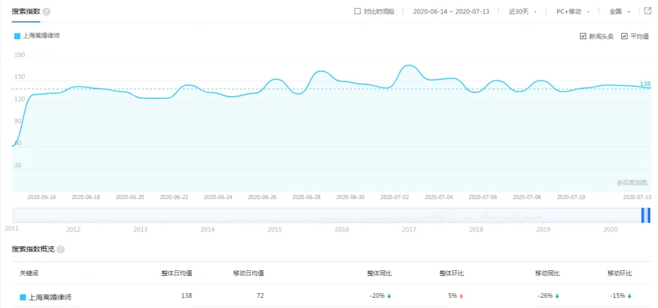658x308 pixels.
Task: Click the help icon beside 搜索指数 title
Action: click(x=46, y=12)
